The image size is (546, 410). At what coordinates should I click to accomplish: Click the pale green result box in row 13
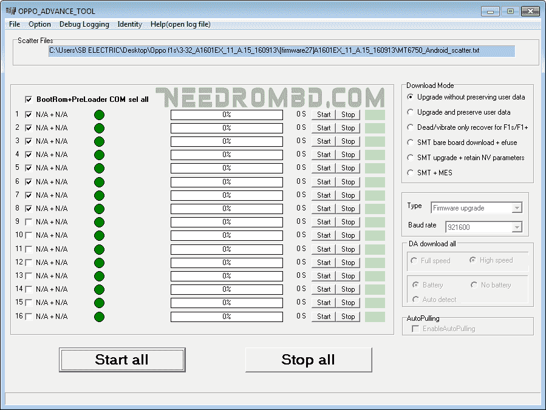tap(375, 276)
